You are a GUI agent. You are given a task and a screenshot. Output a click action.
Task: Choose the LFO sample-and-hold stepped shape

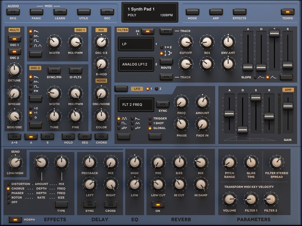(124, 128)
